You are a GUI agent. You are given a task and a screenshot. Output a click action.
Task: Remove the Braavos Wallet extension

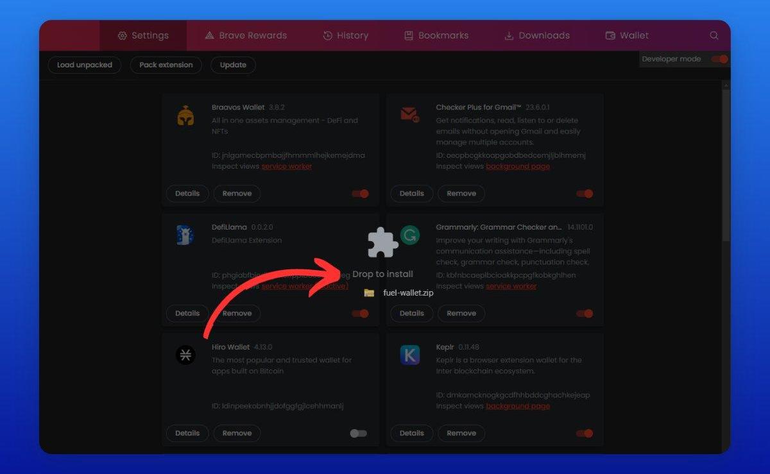click(x=237, y=194)
